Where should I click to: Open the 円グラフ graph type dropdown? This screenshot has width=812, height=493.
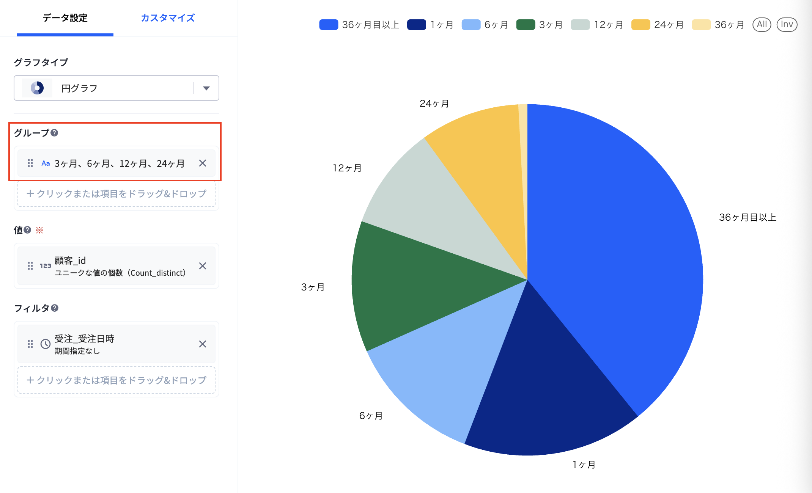pos(116,88)
